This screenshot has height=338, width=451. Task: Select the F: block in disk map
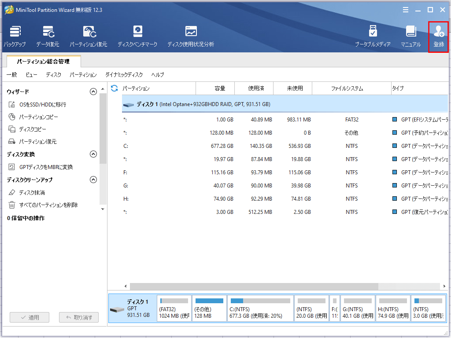[335, 309]
